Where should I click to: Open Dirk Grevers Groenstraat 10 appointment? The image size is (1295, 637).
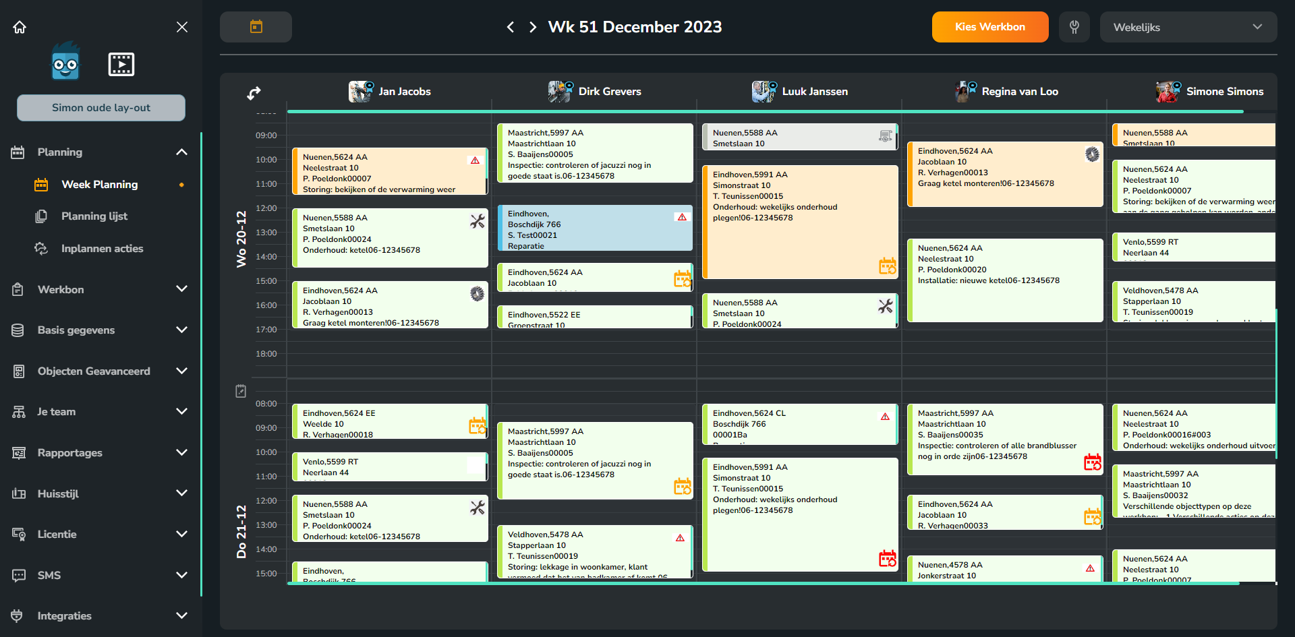tap(595, 317)
